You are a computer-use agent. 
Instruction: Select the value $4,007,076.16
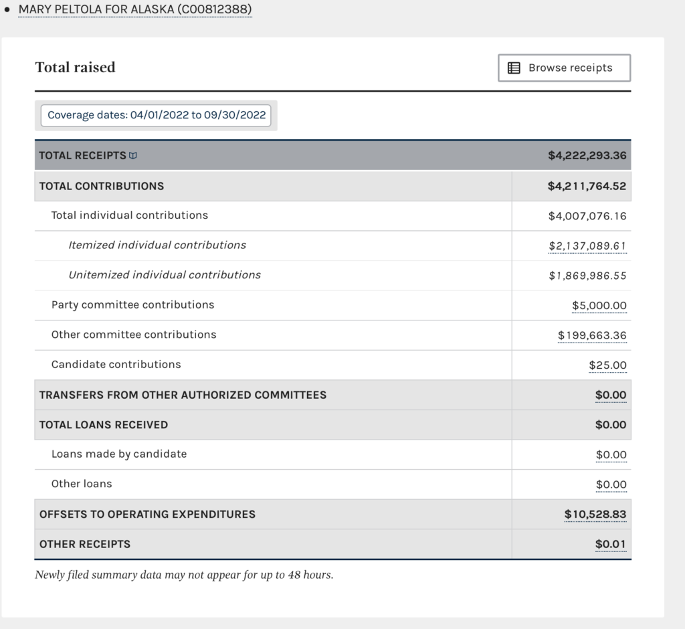[x=587, y=216]
